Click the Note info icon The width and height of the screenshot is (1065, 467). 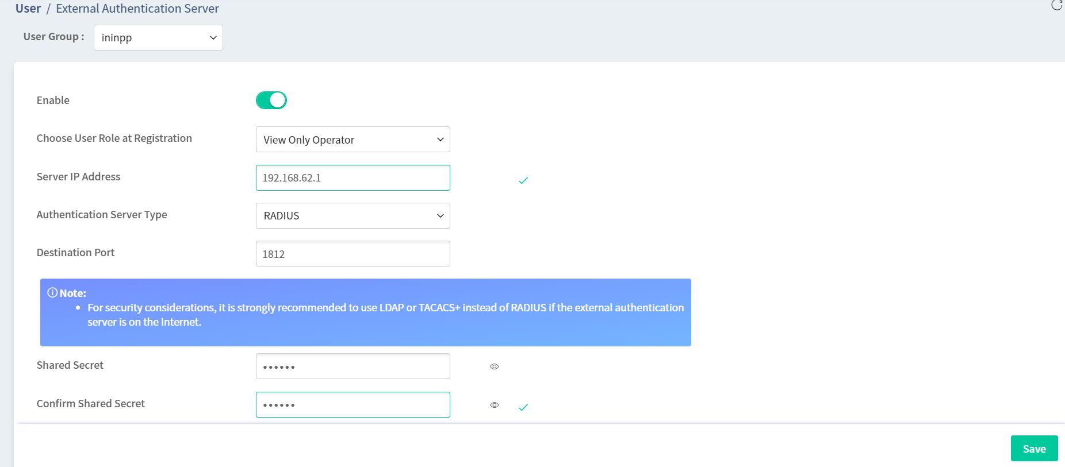coord(52,293)
